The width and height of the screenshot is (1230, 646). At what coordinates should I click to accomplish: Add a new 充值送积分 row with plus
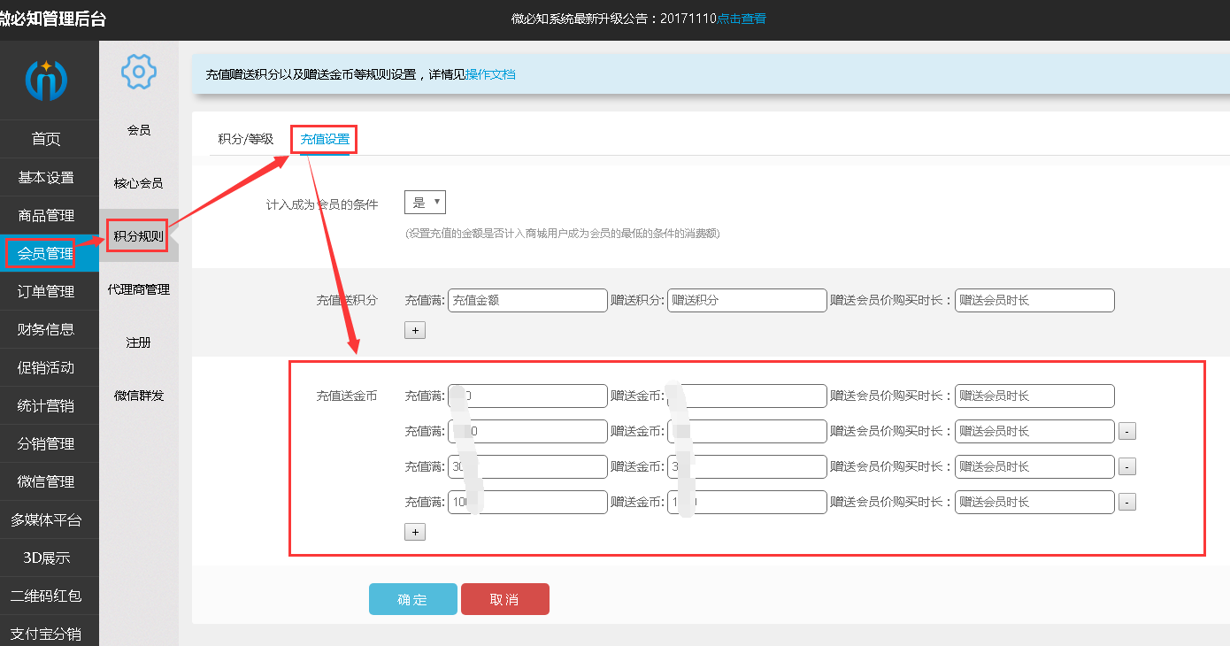pyautogui.click(x=415, y=330)
